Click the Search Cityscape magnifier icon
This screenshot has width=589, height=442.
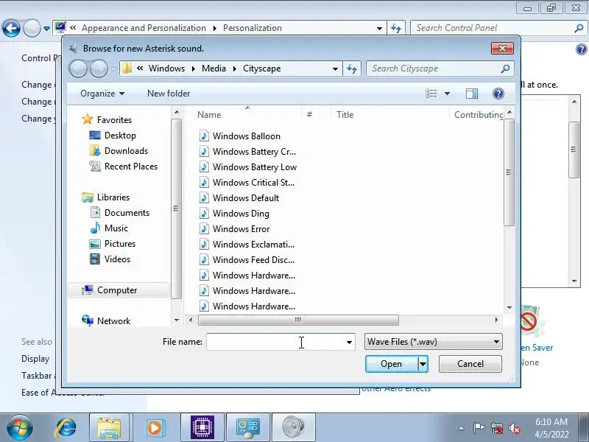[x=506, y=69]
